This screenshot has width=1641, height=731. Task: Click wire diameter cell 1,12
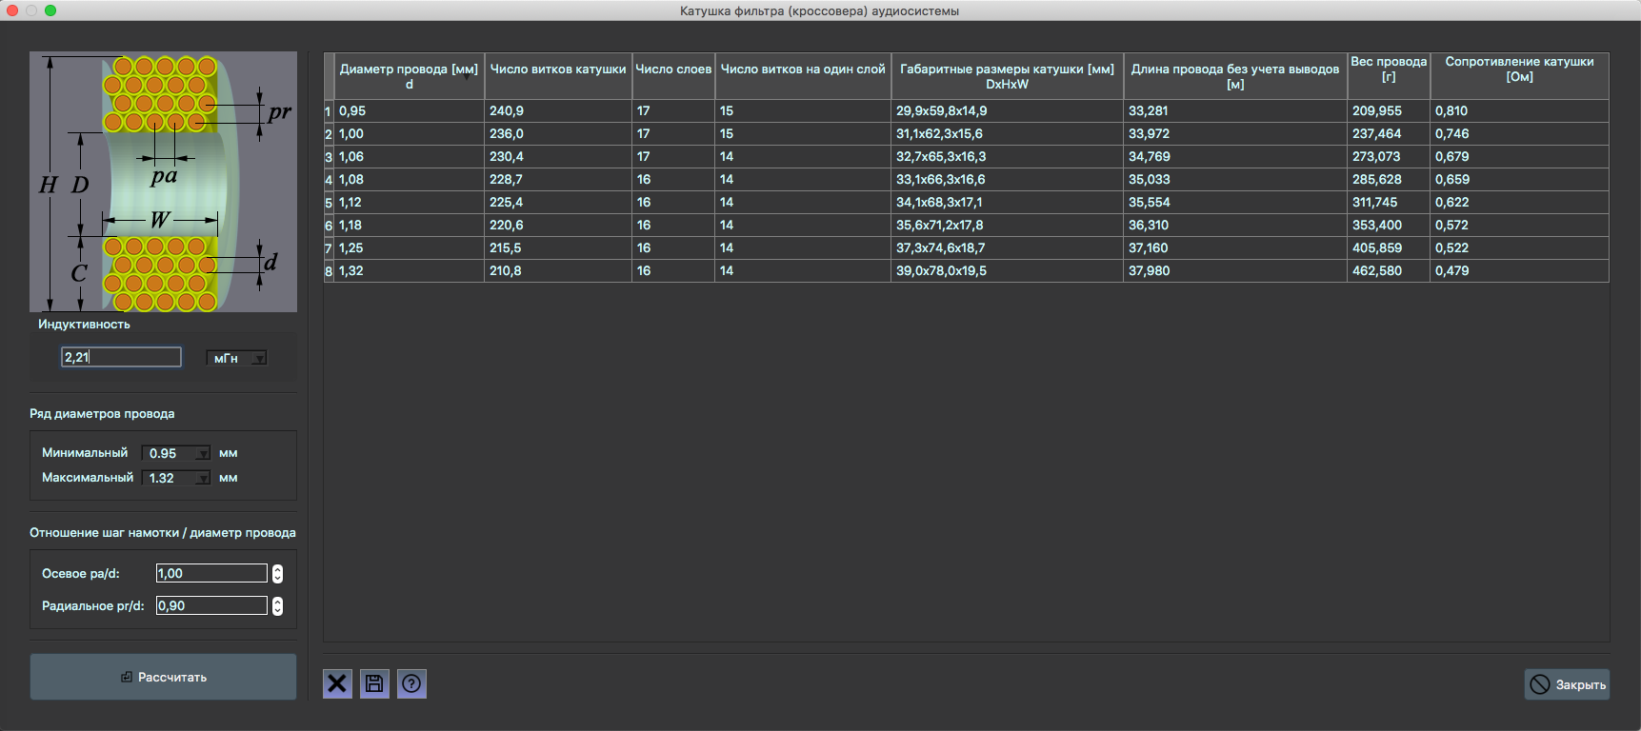(410, 203)
